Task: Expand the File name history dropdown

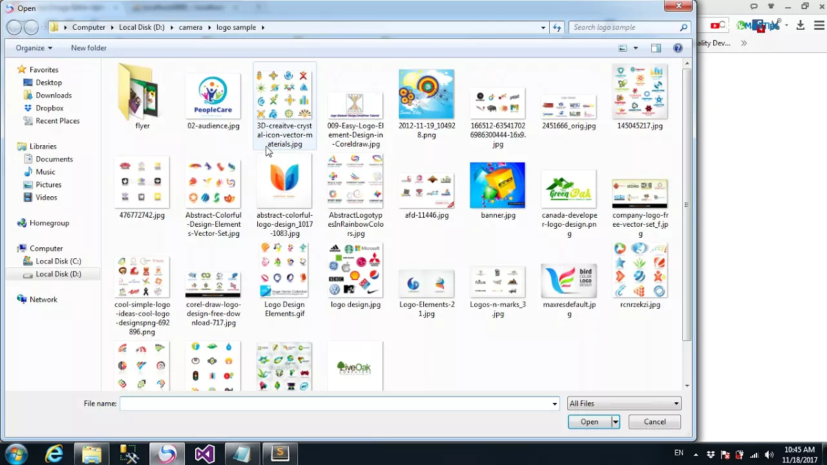Action: click(554, 404)
